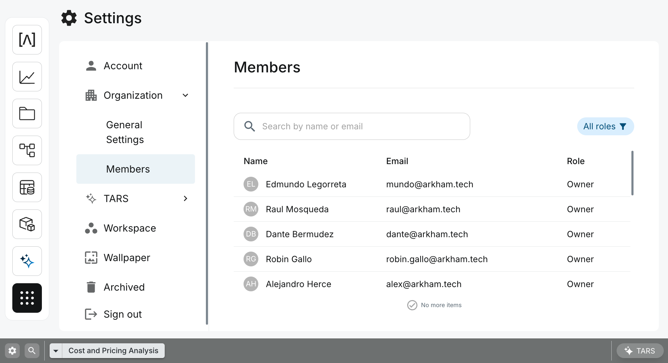Viewport: 668px width, 363px height.
Task: Expand the TARS section chevron
Action: point(185,199)
